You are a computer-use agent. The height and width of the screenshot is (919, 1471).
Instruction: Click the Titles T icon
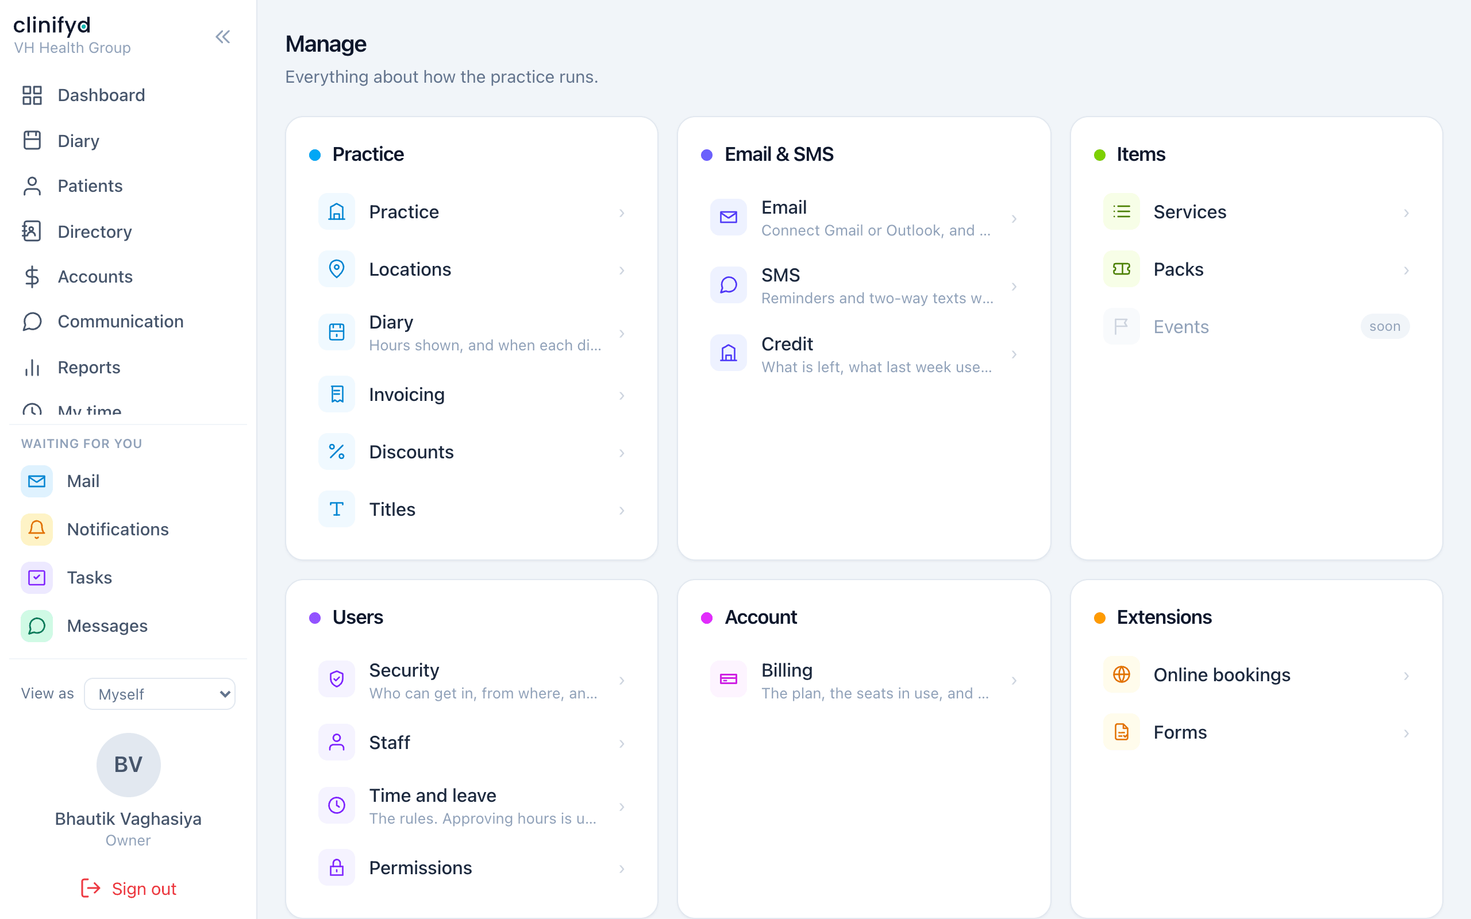click(337, 509)
